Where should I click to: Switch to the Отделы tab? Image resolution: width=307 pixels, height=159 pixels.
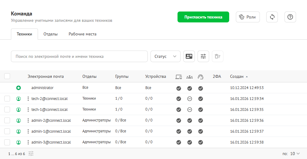(x=50, y=34)
